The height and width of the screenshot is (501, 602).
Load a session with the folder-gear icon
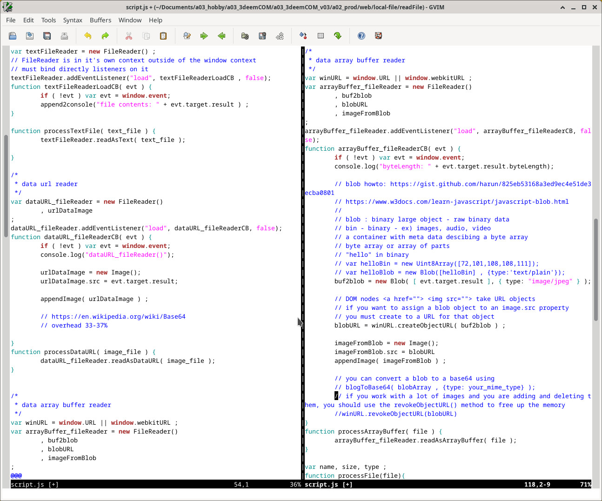[x=245, y=36]
